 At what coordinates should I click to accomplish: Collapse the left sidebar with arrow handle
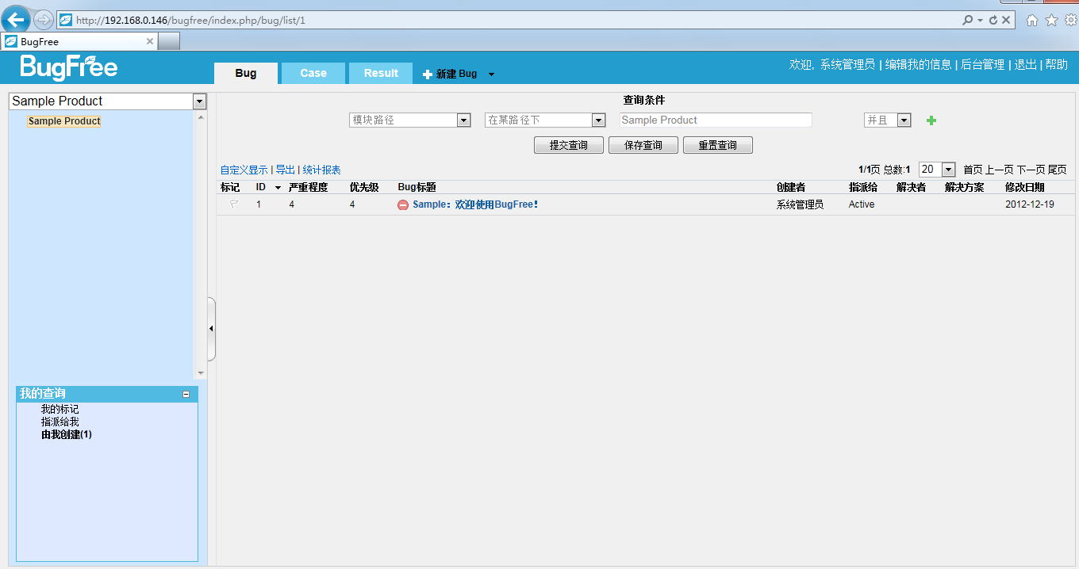tap(211, 329)
